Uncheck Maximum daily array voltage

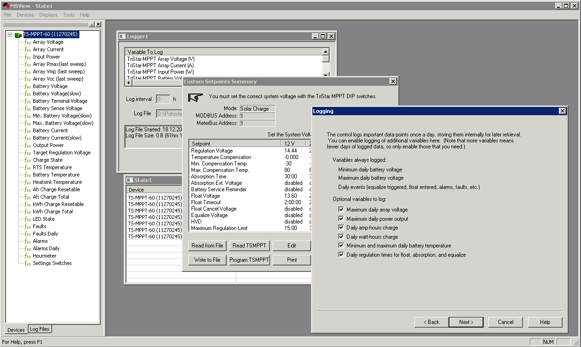pyautogui.click(x=341, y=210)
